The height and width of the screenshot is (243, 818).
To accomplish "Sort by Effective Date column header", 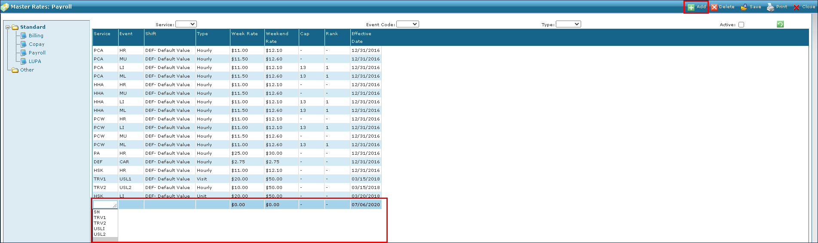I will (361, 37).
